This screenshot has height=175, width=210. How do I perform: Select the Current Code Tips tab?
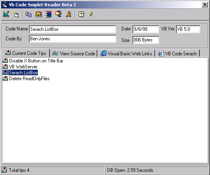[25, 53]
